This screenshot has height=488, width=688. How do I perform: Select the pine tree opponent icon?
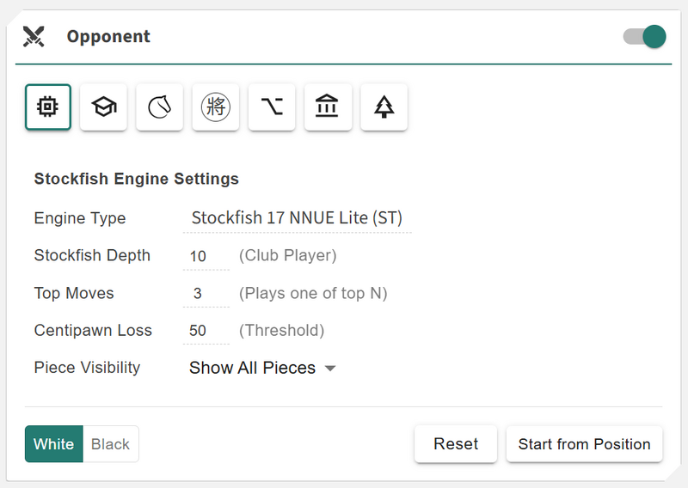[384, 107]
